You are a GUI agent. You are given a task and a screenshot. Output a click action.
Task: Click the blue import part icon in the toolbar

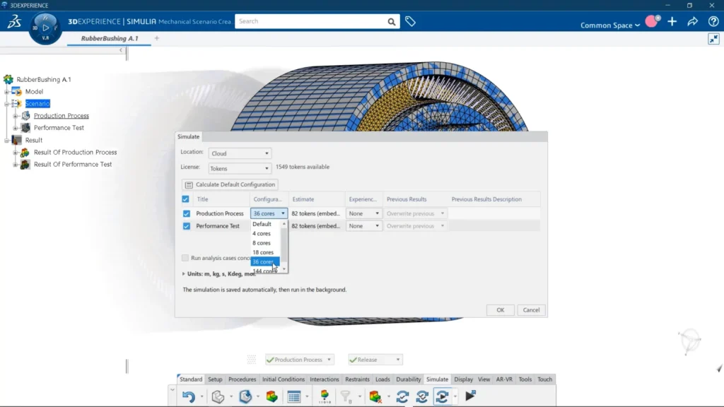(x=245, y=396)
